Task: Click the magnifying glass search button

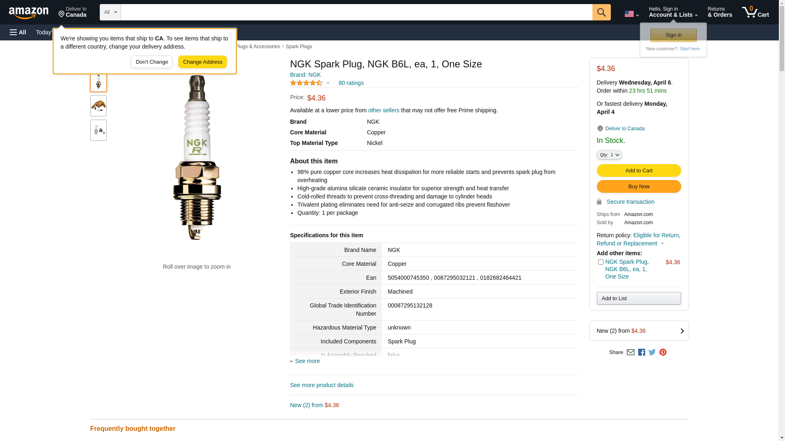Action: click(601, 12)
